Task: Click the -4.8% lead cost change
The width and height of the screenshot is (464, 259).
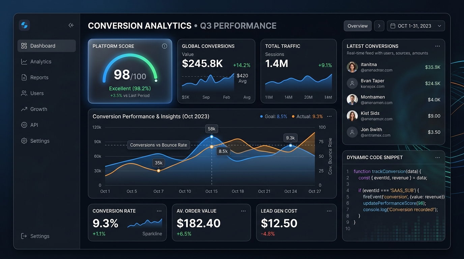Action: click(268, 234)
